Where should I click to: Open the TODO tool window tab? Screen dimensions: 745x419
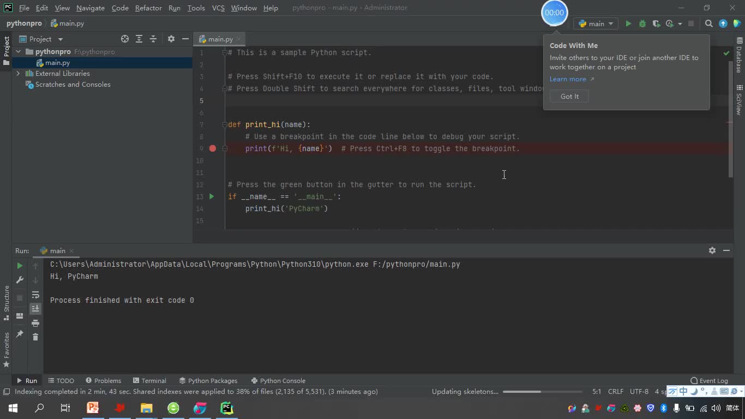(61, 381)
